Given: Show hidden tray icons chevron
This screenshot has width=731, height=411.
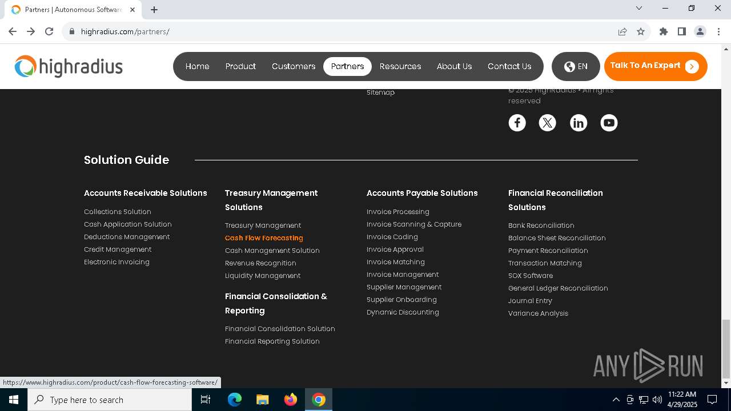Looking at the screenshot, I should (616, 400).
